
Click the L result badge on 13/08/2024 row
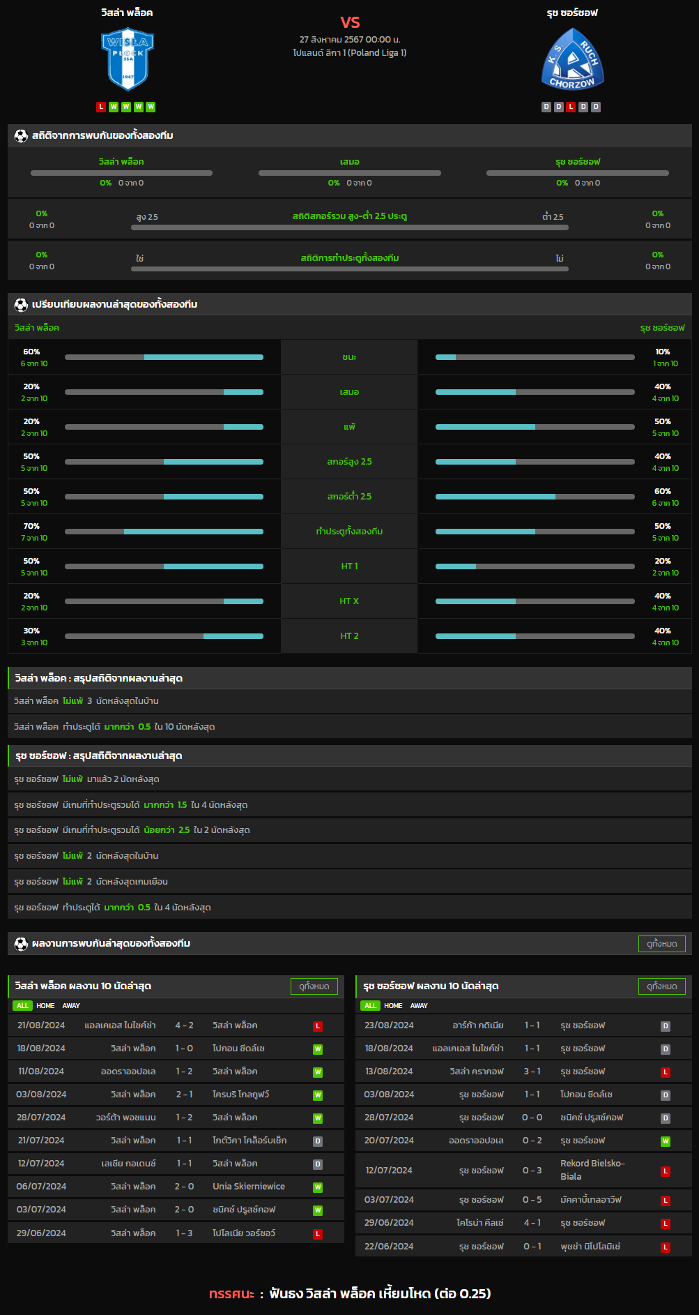(x=666, y=1072)
